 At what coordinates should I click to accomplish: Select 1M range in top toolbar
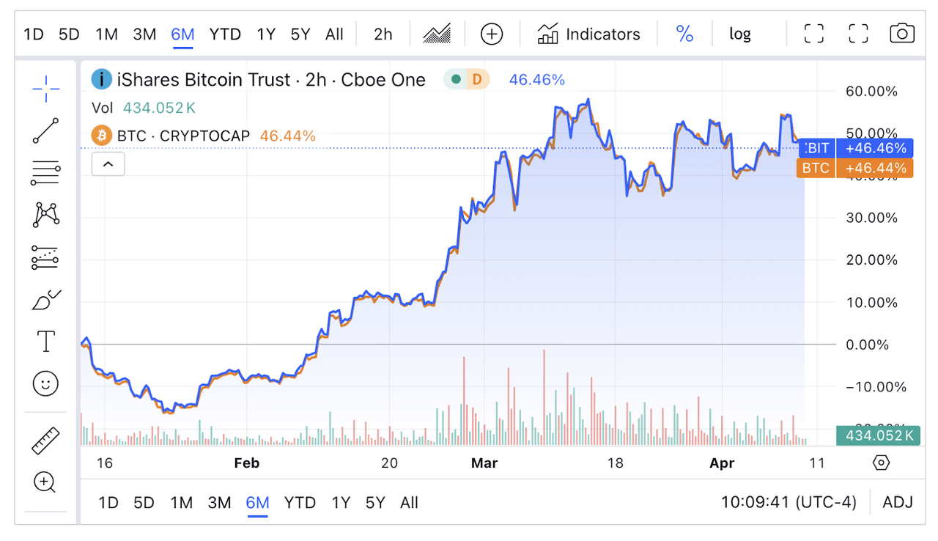click(106, 34)
